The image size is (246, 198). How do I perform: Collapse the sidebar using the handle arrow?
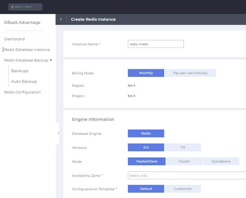pyautogui.click(x=59, y=133)
